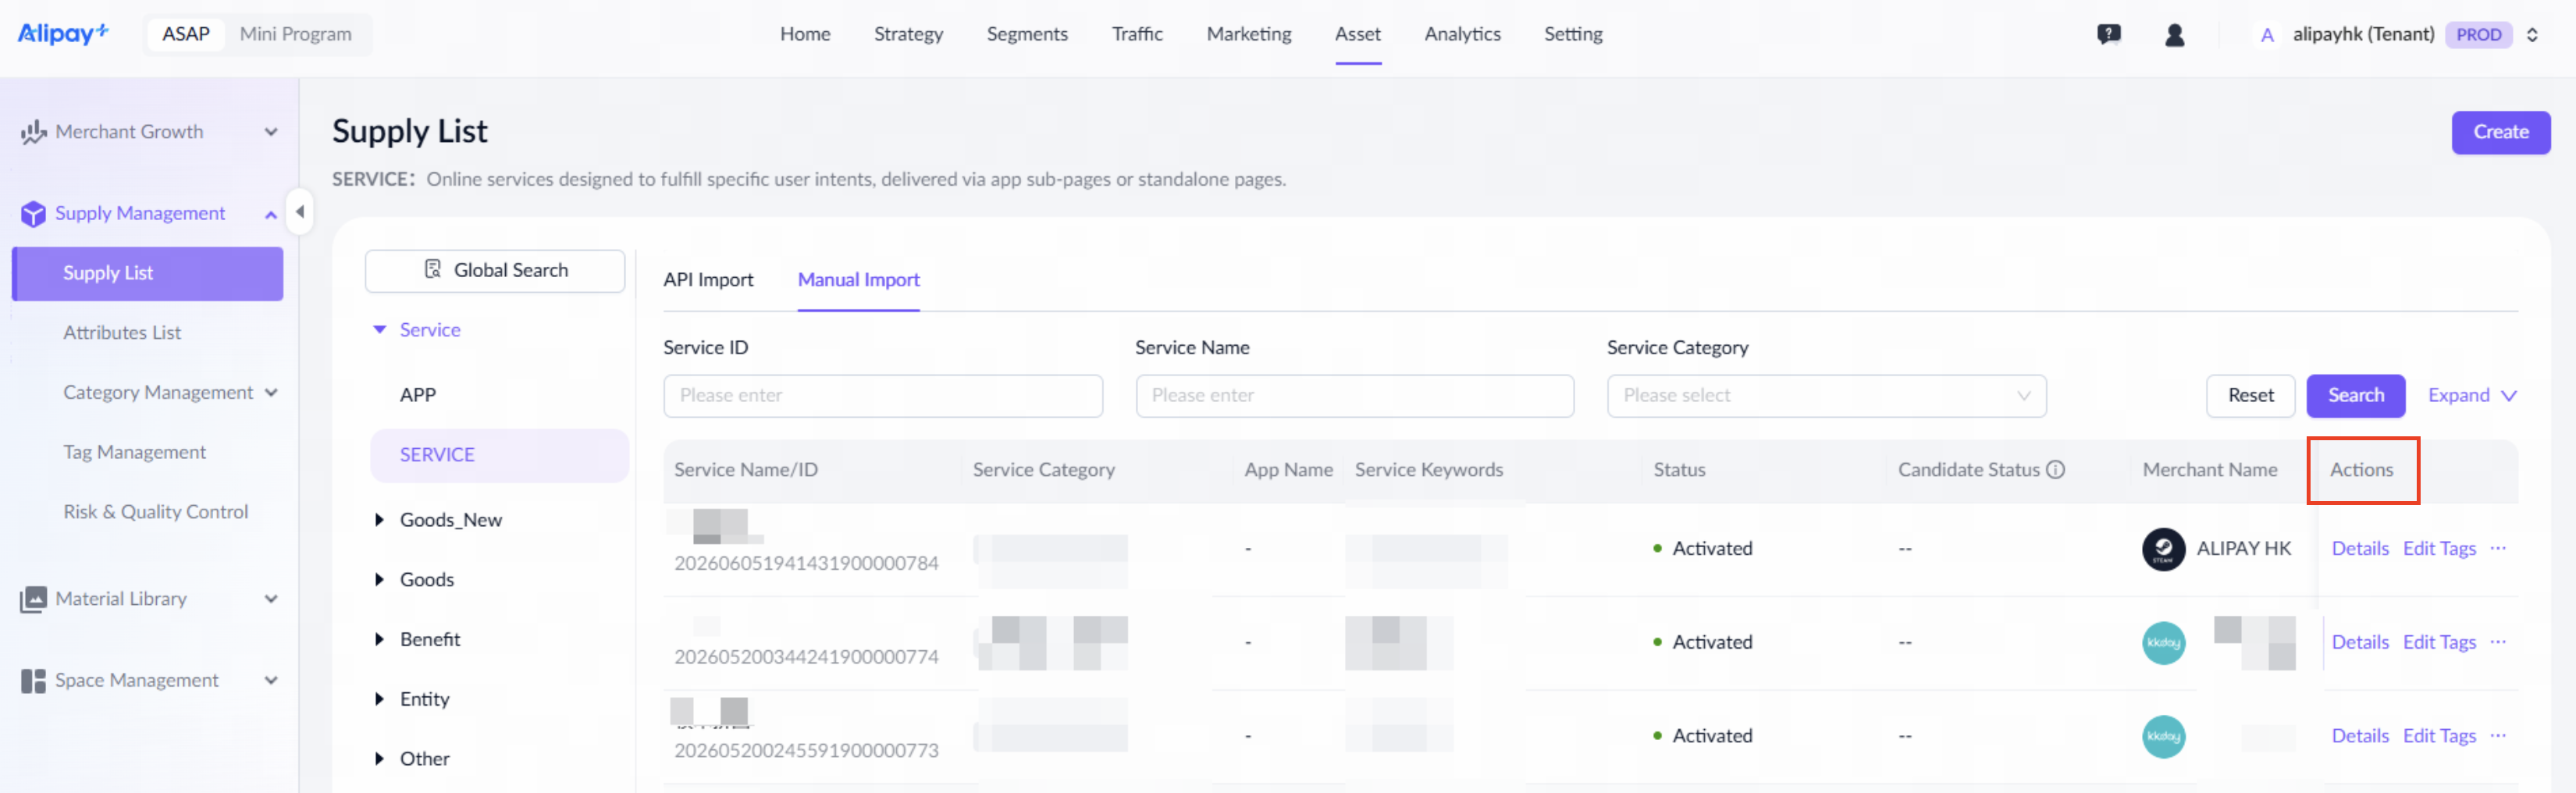Open the tenant environment switcher arrows
Image resolution: width=2576 pixels, height=793 pixels.
[2532, 35]
